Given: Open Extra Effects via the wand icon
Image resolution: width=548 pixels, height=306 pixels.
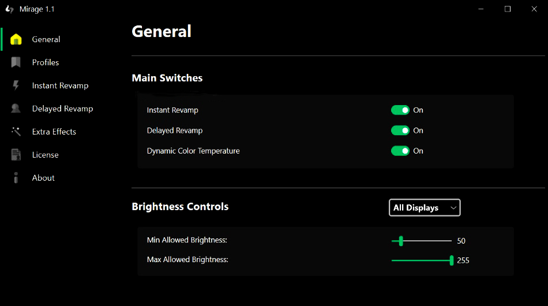Looking at the screenshot, I should click(x=16, y=132).
